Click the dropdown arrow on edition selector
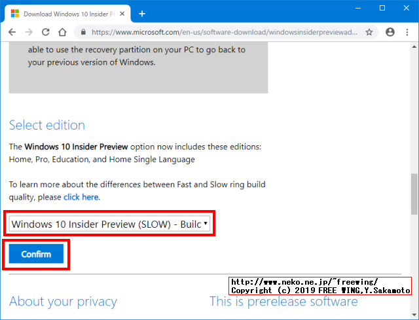The image size is (419, 320). [205, 223]
